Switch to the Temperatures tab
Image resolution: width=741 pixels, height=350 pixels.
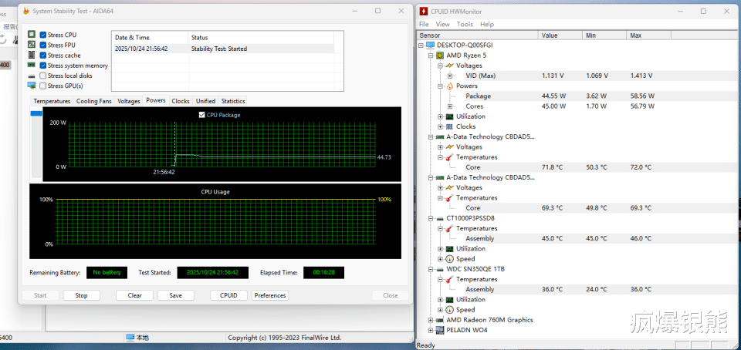point(52,101)
